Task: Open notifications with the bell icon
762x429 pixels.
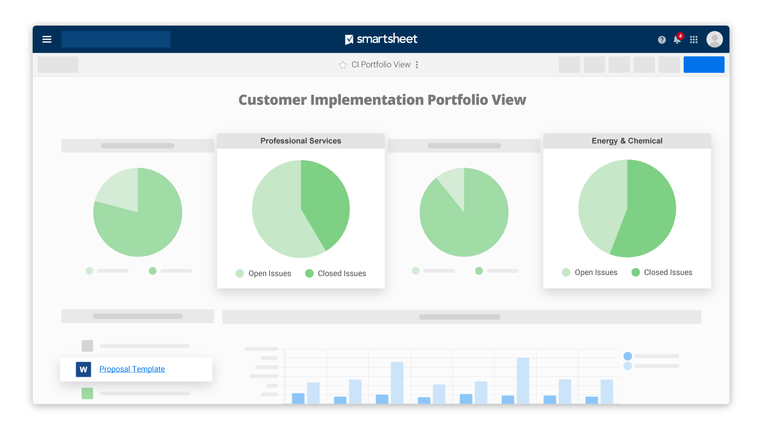Action: tap(677, 40)
